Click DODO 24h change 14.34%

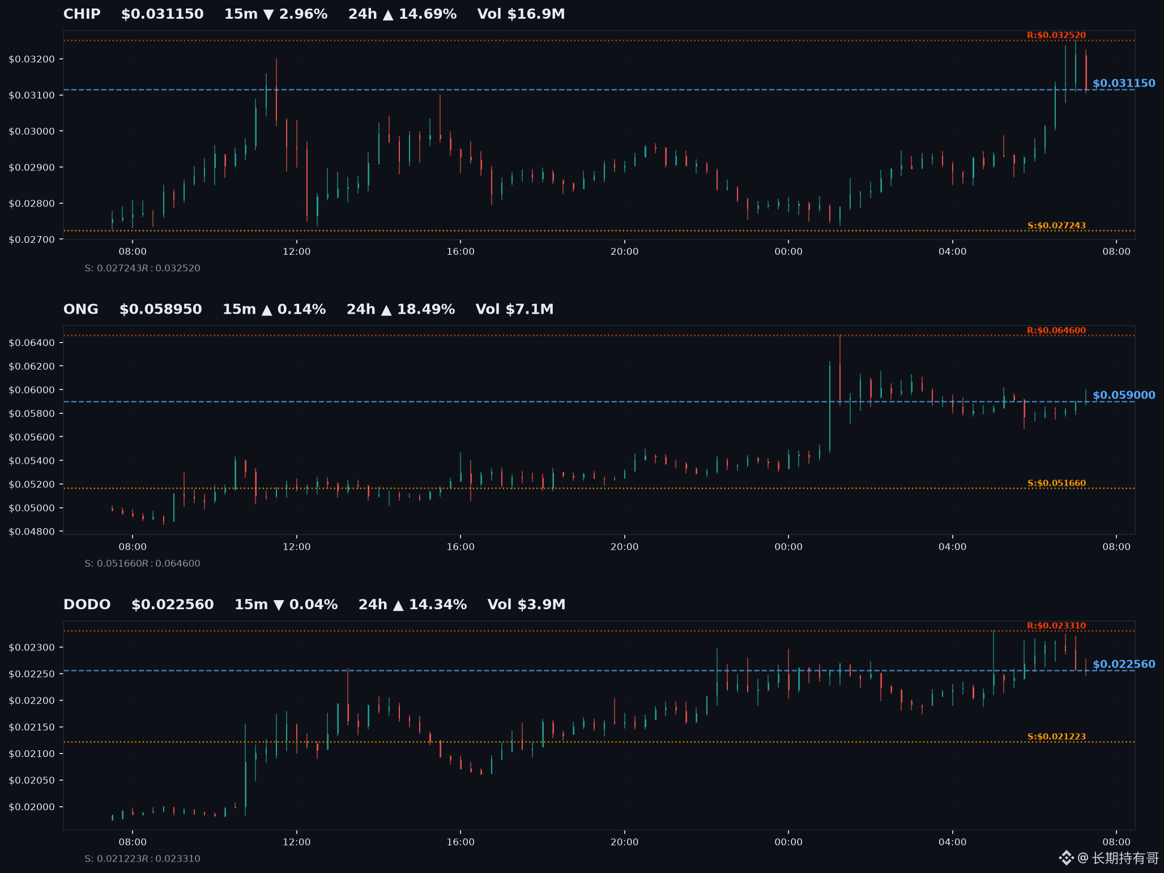(x=412, y=605)
